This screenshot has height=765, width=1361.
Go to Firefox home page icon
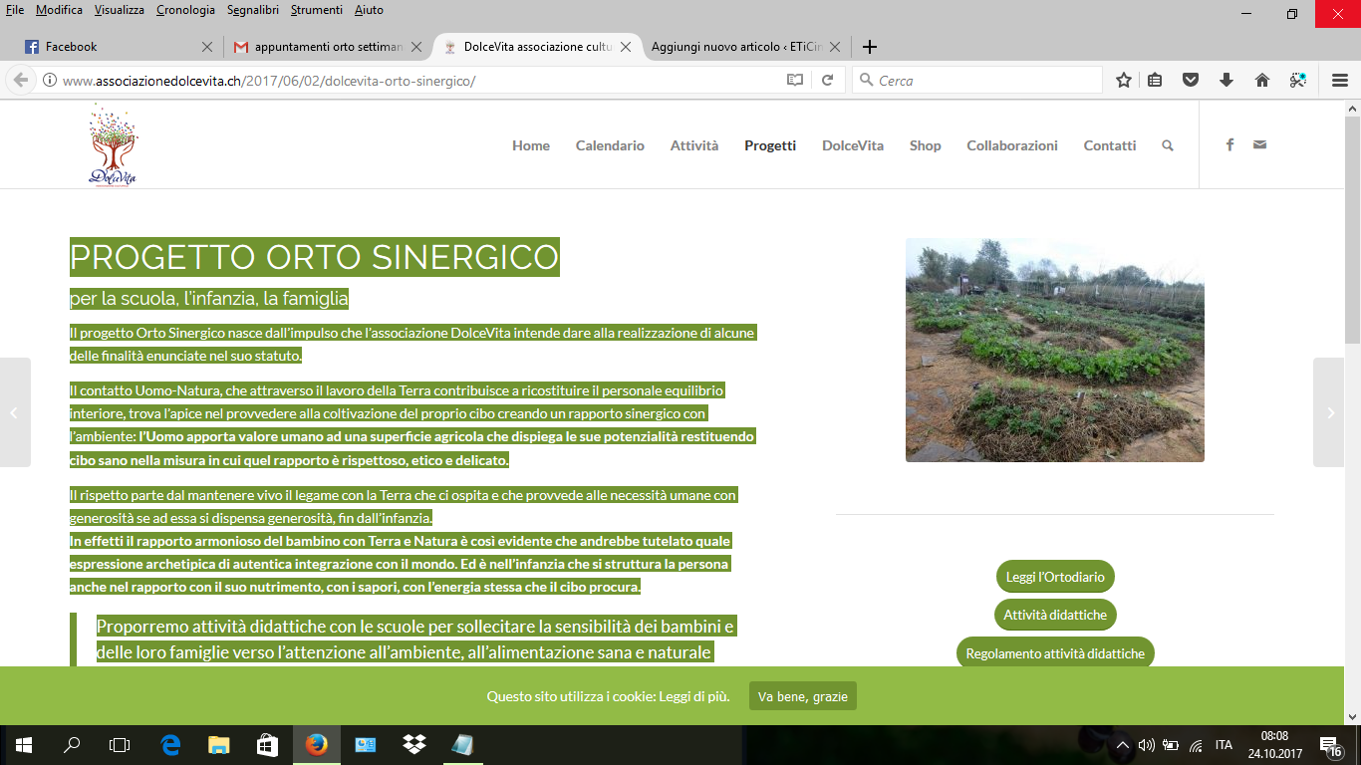click(1262, 81)
